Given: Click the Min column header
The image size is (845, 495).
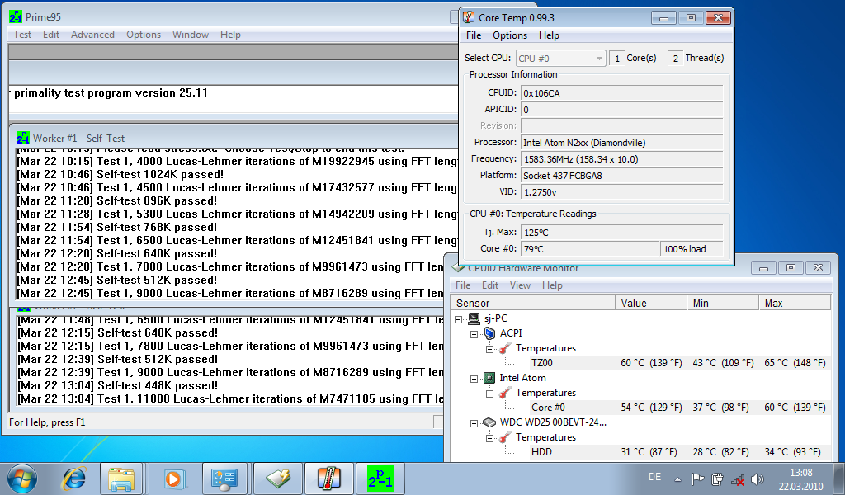Looking at the screenshot, I should coord(723,304).
